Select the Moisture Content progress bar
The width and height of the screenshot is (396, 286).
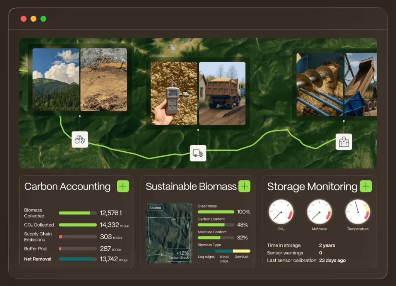[216, 238]
